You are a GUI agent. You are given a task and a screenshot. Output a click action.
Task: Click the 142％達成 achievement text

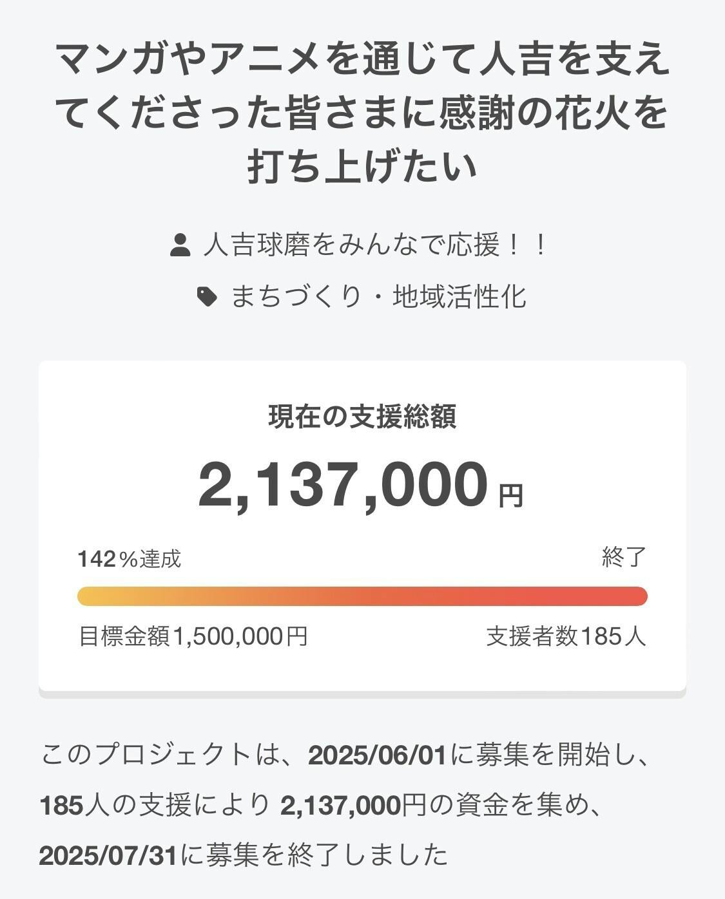[130, 559]
